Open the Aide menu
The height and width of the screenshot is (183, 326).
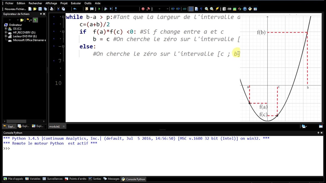pyautogui.click(x=98, y=3)
